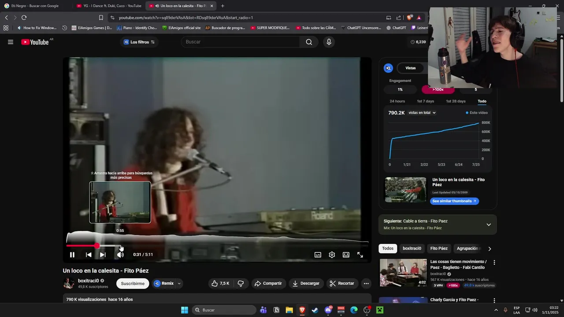Toggle subtitles on the player
The image size is (564, 317).
pos(318,254)
